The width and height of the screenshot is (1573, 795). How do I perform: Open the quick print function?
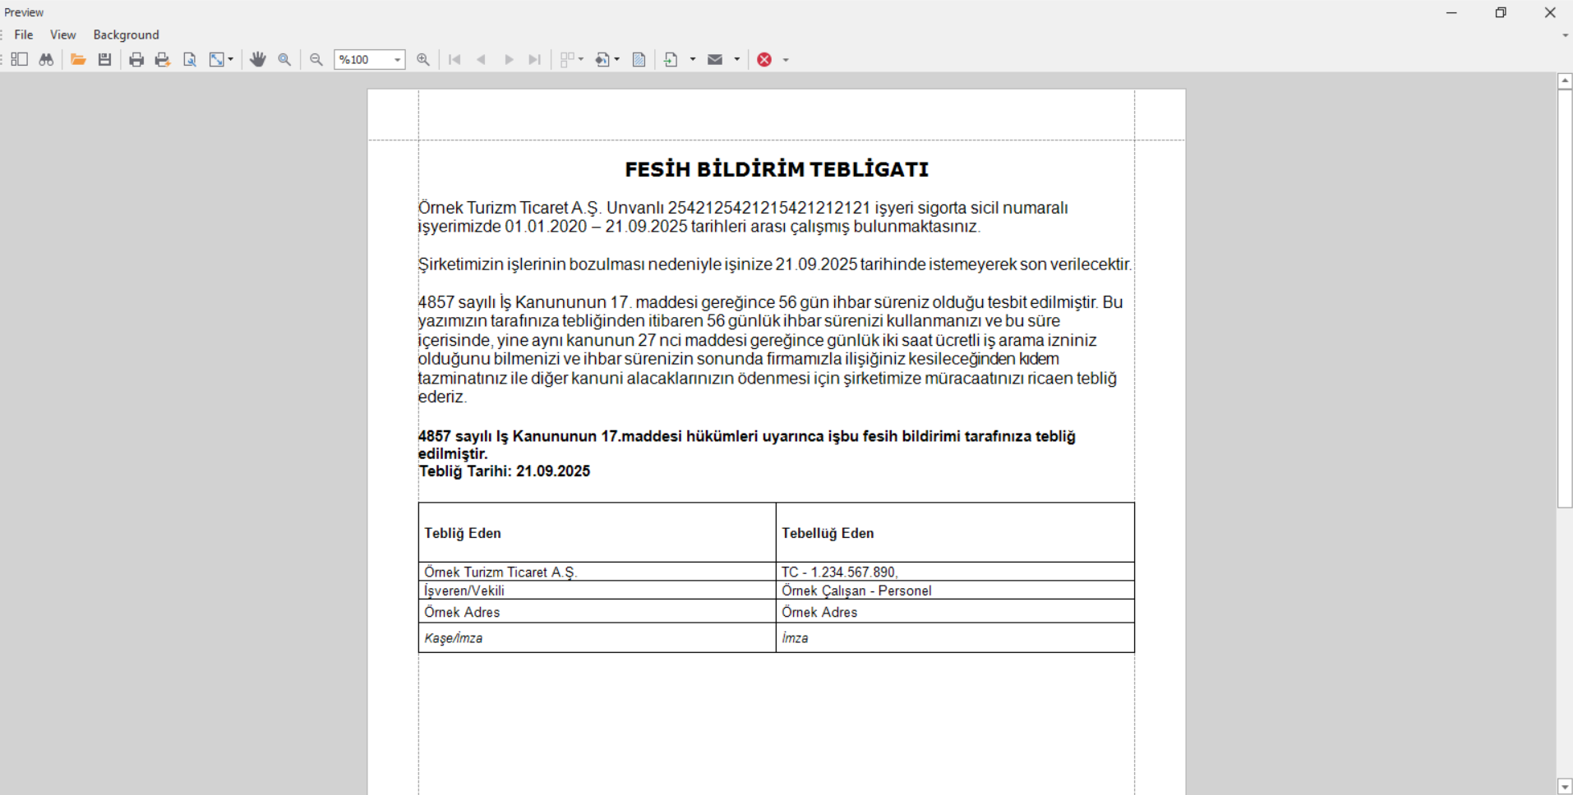pyautogui.click(x=162, y=59)
